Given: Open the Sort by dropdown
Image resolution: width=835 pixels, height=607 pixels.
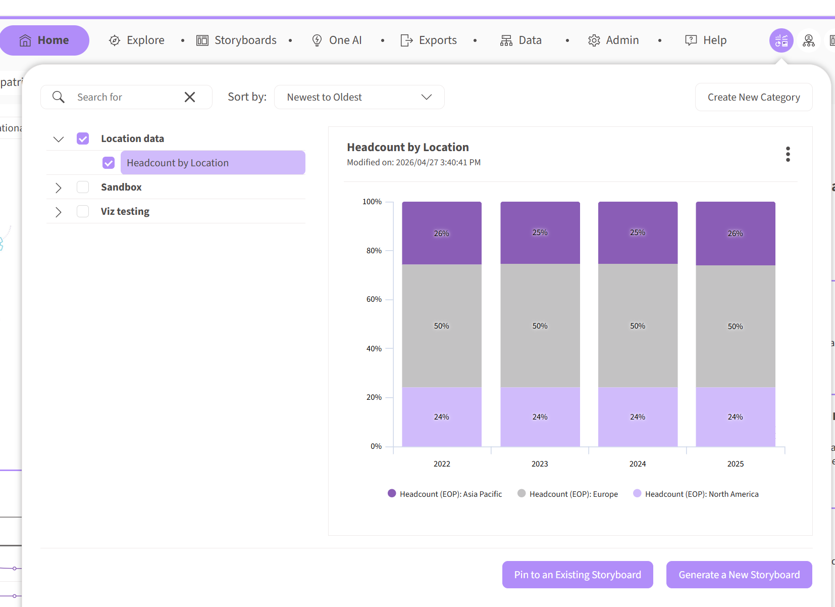Looking at the screenshot, I should [359, 97].
